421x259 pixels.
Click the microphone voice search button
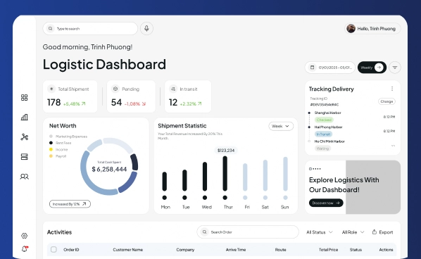point(146,28)
